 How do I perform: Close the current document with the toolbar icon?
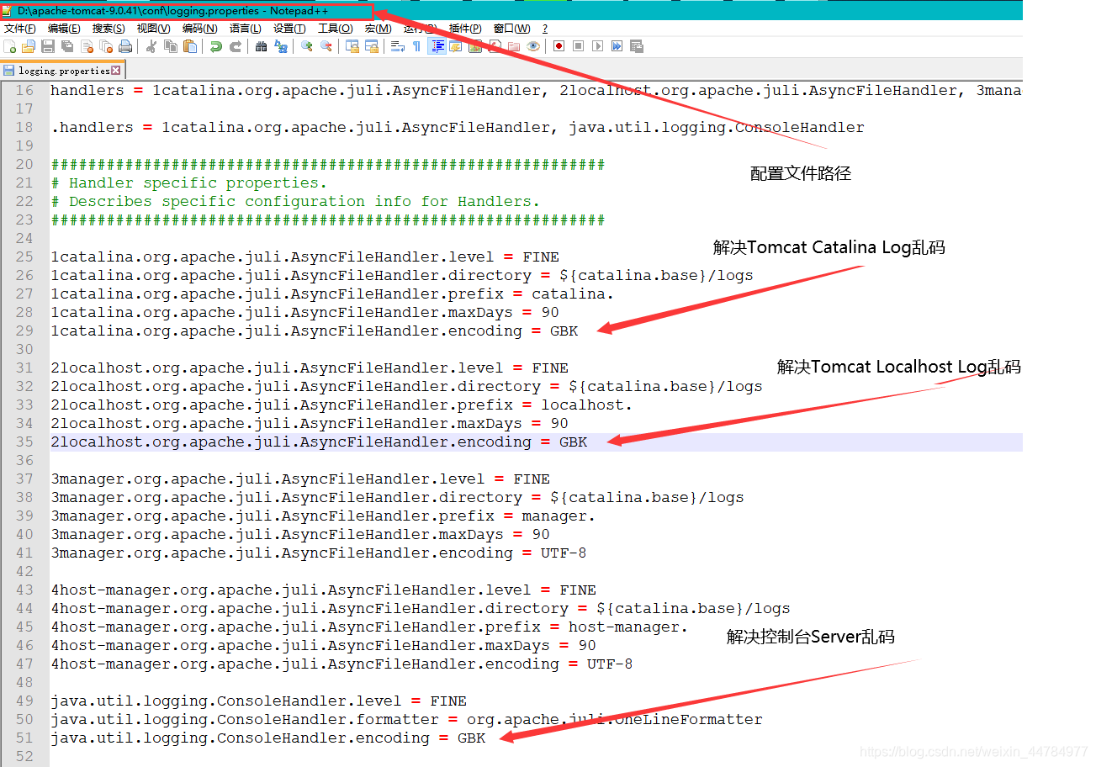coord(87,46)
